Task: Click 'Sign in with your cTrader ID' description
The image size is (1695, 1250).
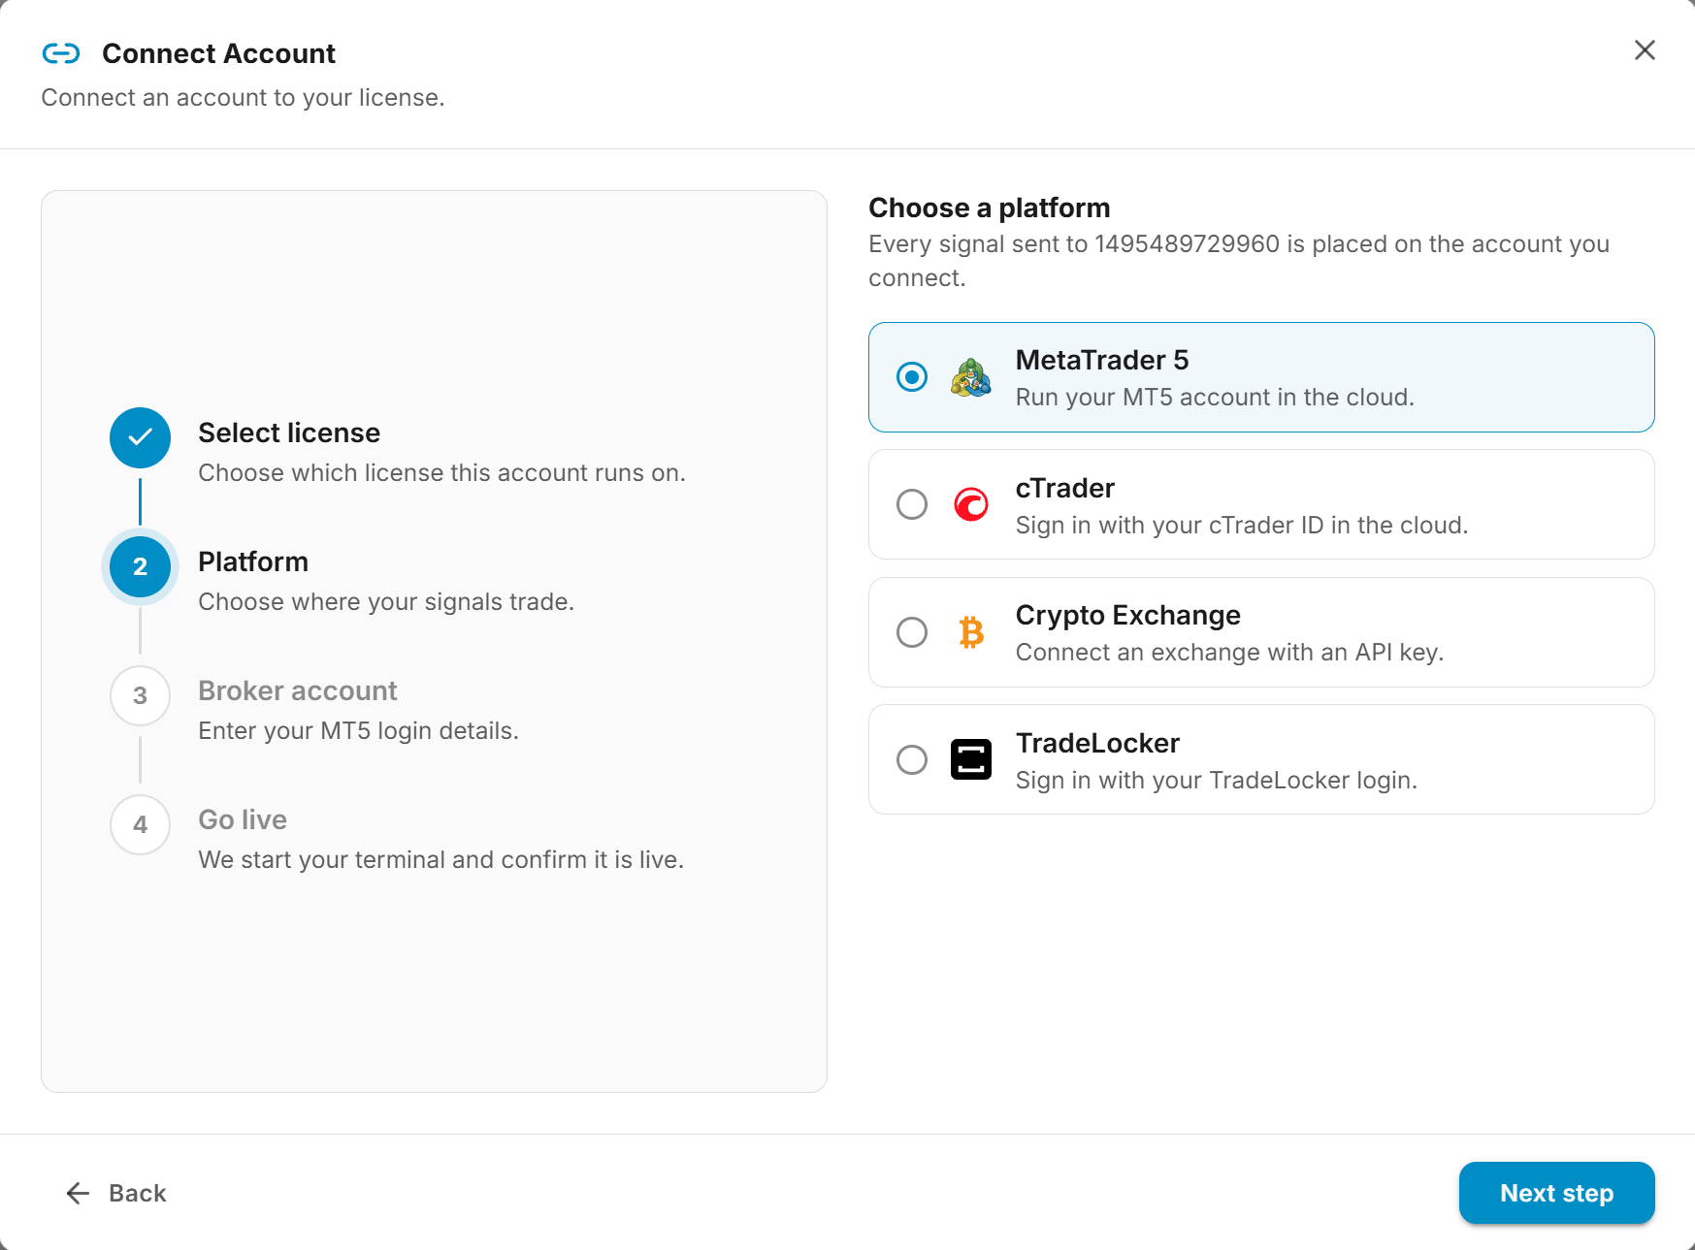Action: [1242, 526]
